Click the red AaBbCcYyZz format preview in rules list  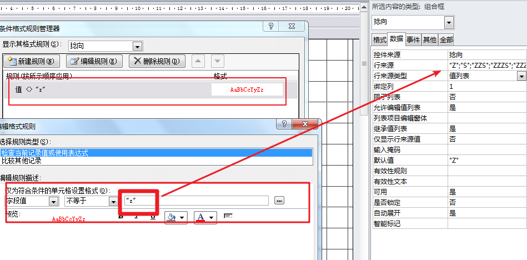click(247, 90)
